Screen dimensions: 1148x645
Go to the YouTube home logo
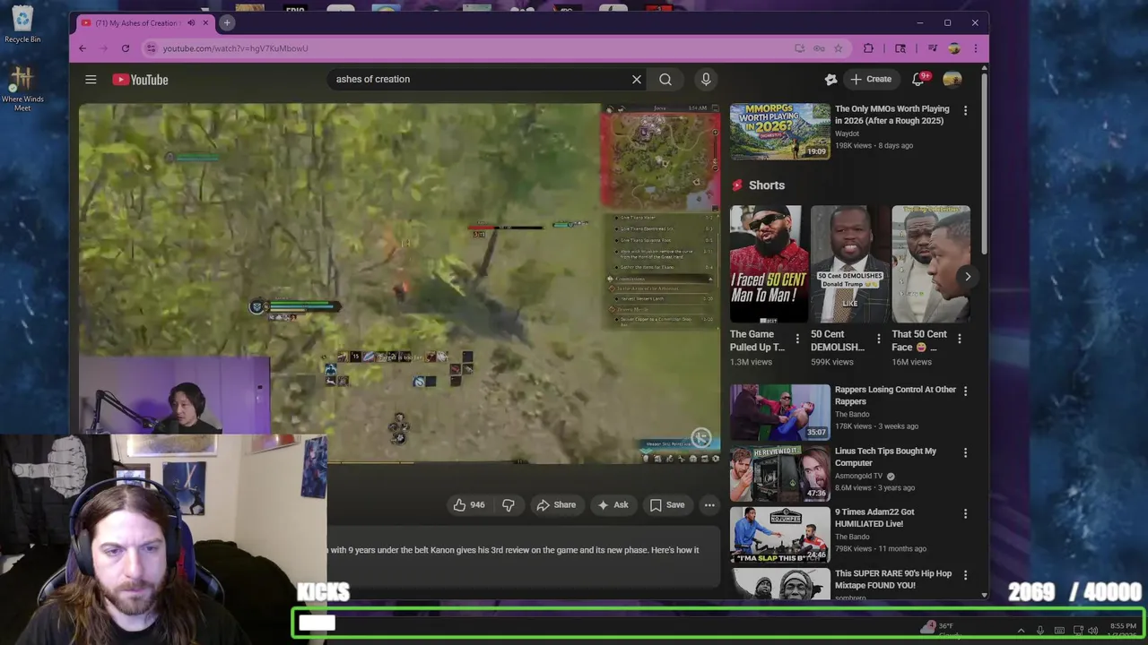click(x=140, y=80)
